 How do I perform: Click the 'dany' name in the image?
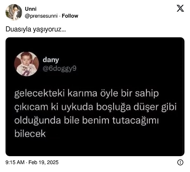coord(51,60)
